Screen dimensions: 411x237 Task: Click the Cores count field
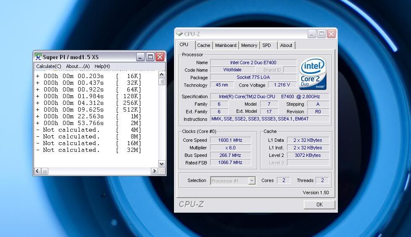coord(284,180)
